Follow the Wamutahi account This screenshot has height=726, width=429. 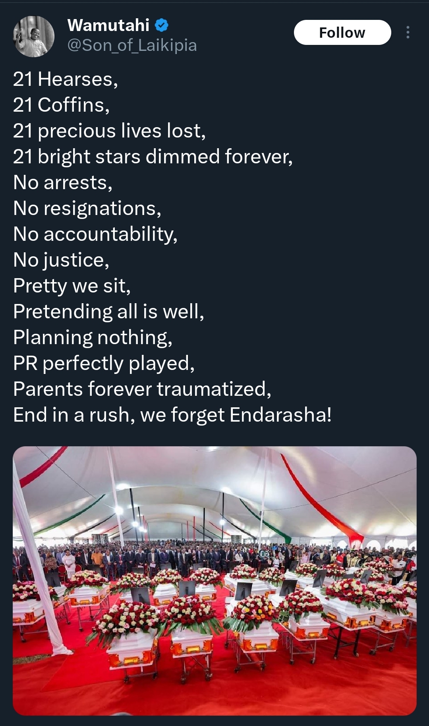(x=342, y=33)
